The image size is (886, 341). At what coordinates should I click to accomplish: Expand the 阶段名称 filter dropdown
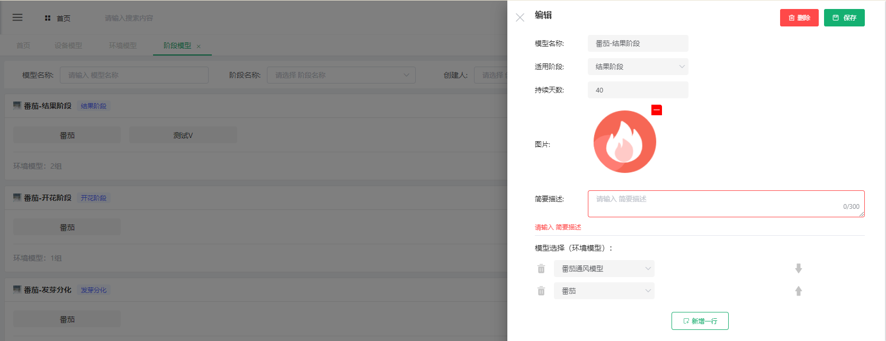coord(341,75)
